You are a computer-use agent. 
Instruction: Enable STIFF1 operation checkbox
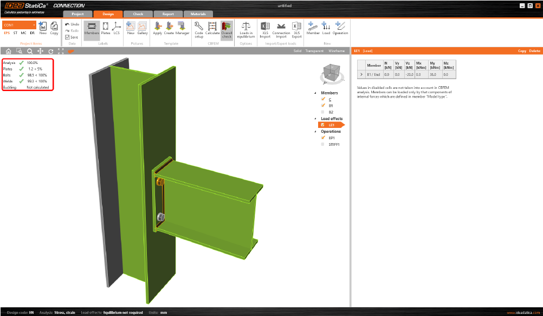(323, 144)
